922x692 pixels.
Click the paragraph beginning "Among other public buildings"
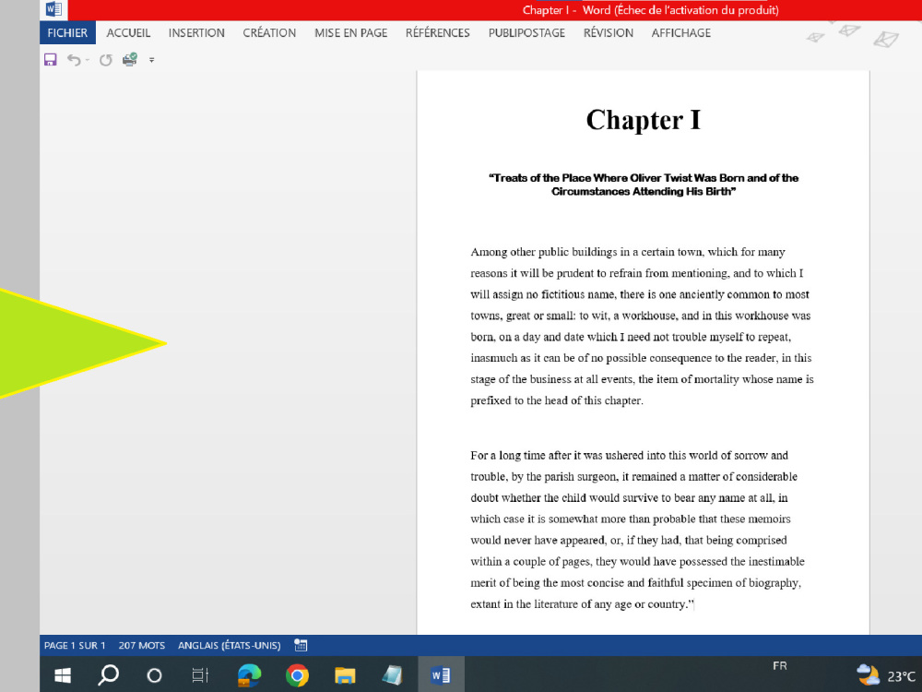point(642,326)
